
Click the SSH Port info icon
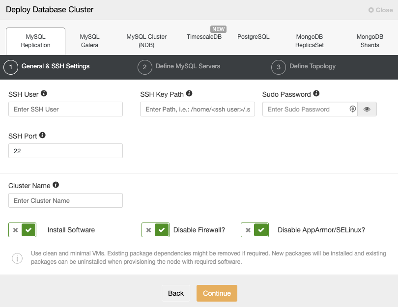pos(42,135)
